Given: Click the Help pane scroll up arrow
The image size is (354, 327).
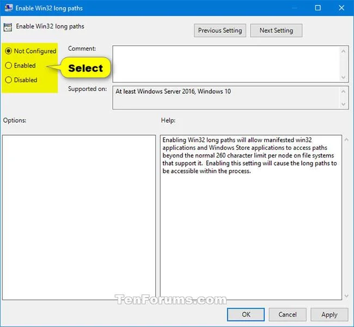Looking at the screenshot, I should tap(346, 140).
